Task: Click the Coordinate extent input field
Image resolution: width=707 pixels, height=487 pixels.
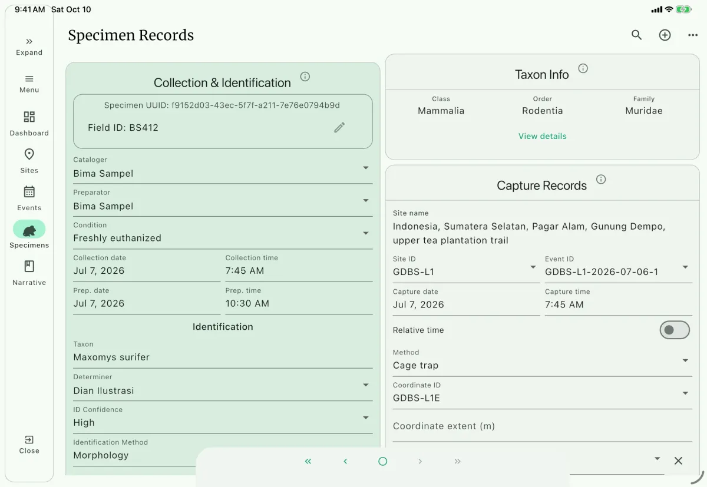Action: (542, 428)
